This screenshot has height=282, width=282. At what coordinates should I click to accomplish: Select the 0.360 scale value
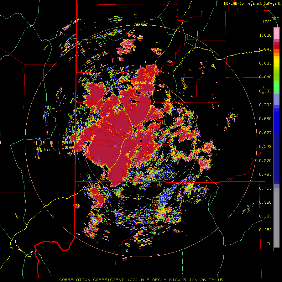click(x=265, y=202)
